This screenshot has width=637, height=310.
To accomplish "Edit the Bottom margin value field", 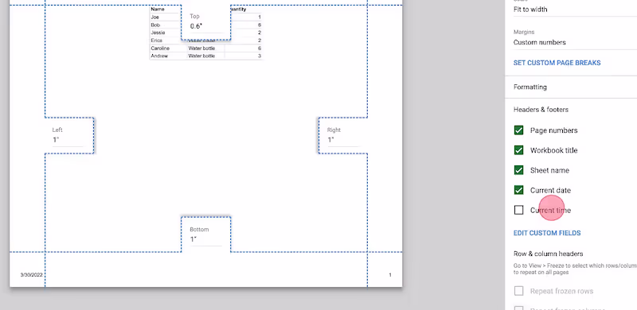I will tap(206, 239).
